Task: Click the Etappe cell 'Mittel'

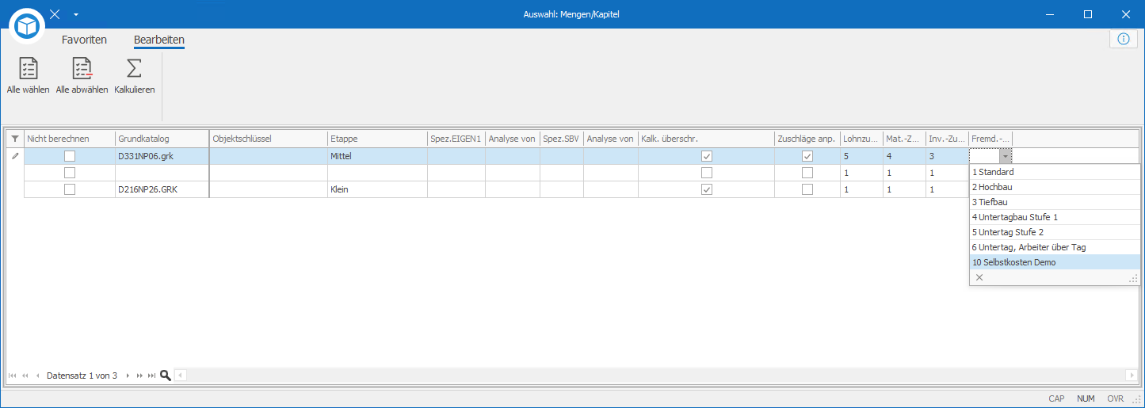Action: 378,156
